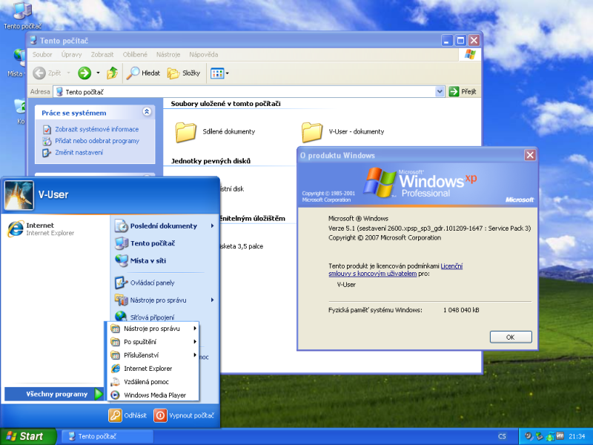Click the green Forward arrow icon
593x445 pixels.
(85, 73)
